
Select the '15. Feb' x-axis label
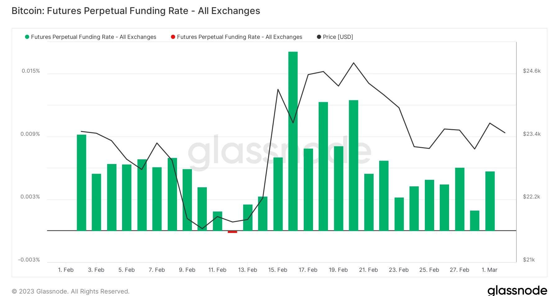(278, 270)
